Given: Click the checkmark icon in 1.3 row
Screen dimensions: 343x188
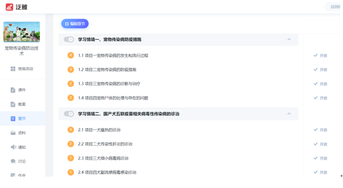Looking at the screenshot, I should (x=316, y=84).
